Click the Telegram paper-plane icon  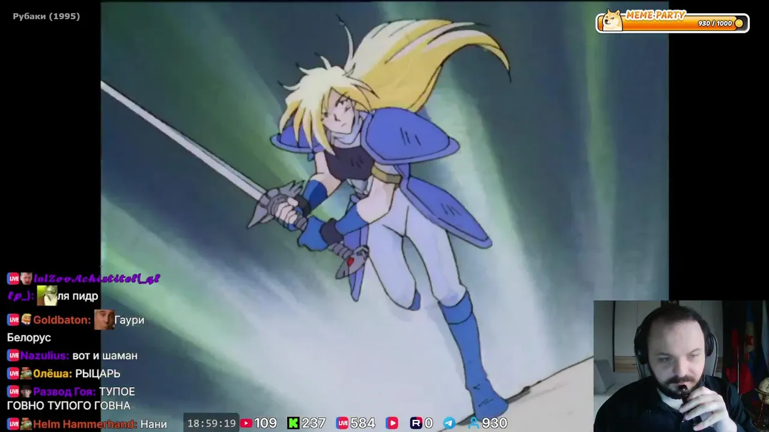pyautogui.click(x=449, y=423)
